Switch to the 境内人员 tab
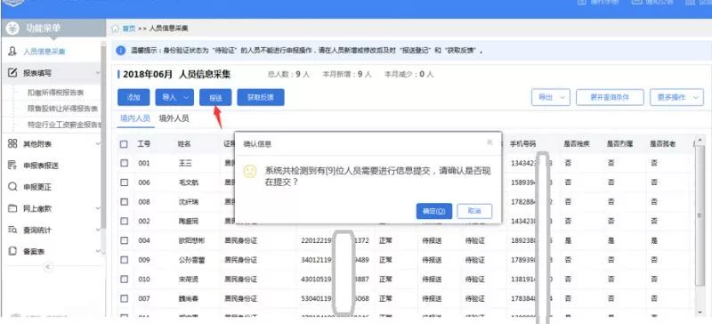This screenshot has height=324, width=712. [135, 118]
